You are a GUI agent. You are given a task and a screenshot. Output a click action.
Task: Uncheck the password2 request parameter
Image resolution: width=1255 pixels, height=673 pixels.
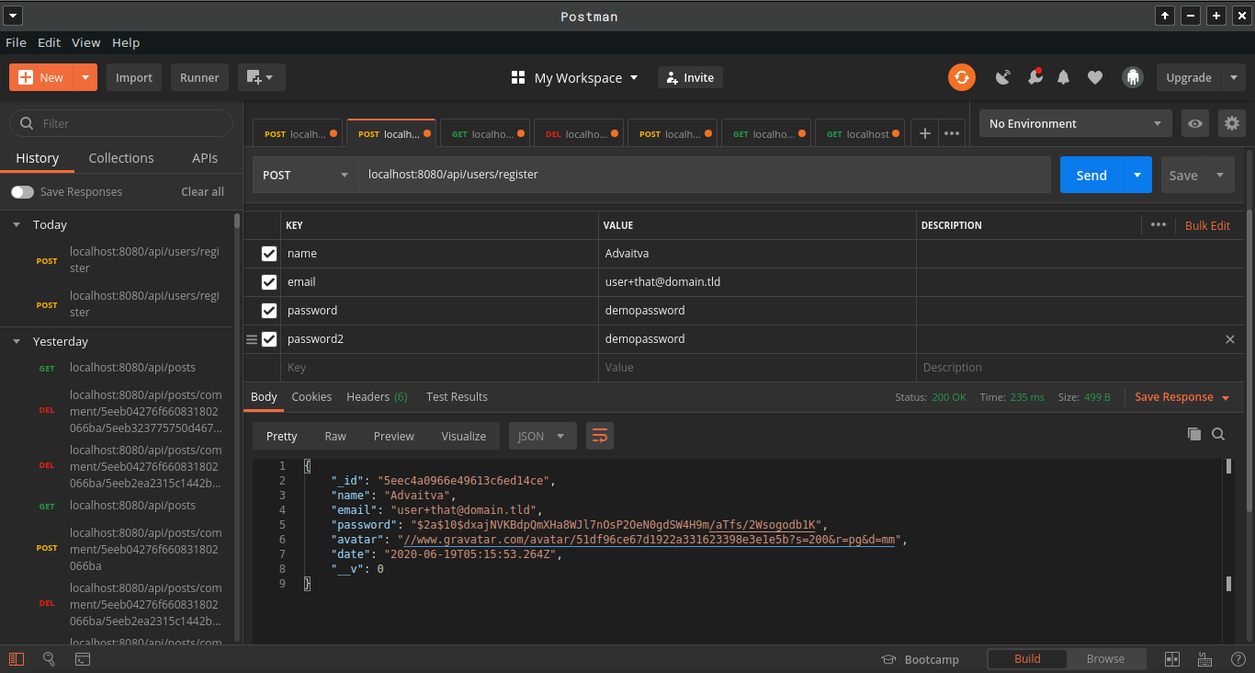pyautogui.click(x=269, y=338)
